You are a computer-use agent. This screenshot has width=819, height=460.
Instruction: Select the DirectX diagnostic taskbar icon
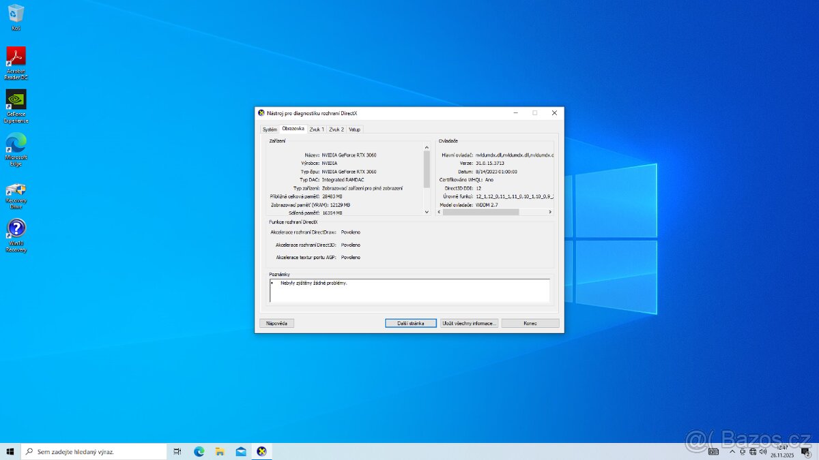click(x=262, y=450)
